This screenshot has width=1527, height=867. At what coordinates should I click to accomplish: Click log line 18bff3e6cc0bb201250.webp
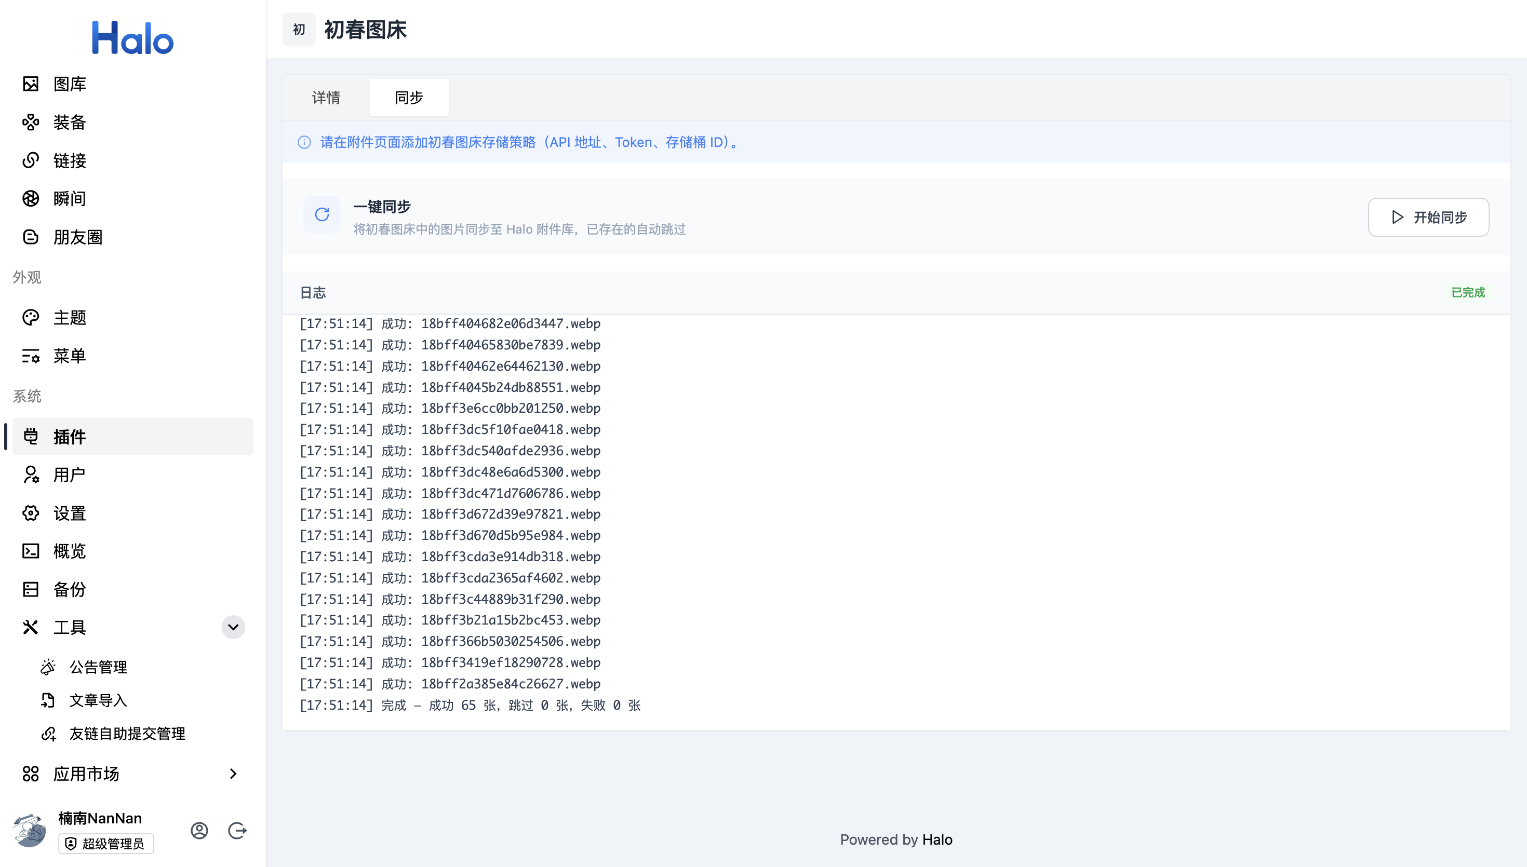pos(450,408)
